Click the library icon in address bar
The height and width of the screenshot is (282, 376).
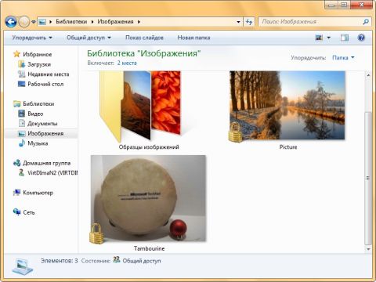coord(42,22)
